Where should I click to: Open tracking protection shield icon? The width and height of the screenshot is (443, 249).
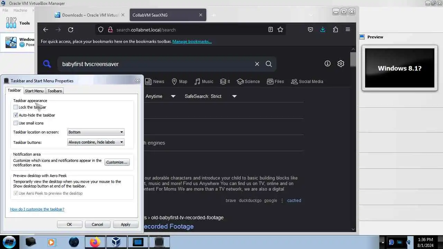point(101,30)
